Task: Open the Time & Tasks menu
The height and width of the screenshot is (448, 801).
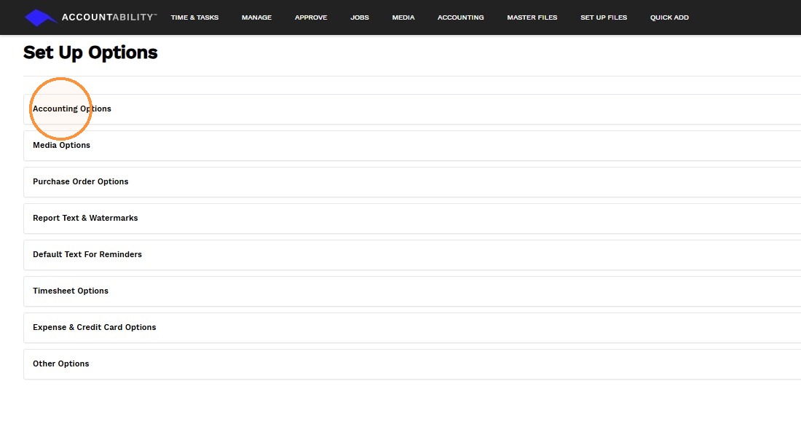Action: click(x=194, y=17)
